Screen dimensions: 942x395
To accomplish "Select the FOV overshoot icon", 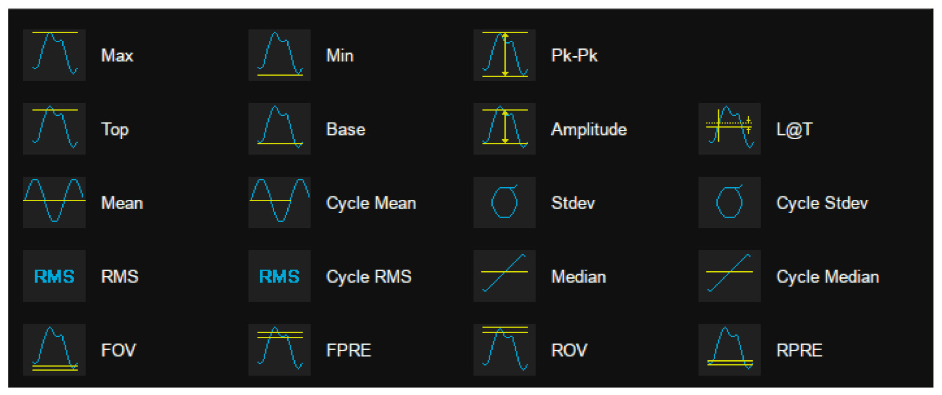I will click(54, 349).
